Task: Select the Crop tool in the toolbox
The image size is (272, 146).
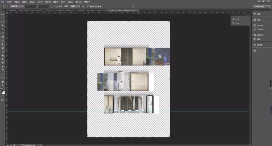Action: pos(3,29)
